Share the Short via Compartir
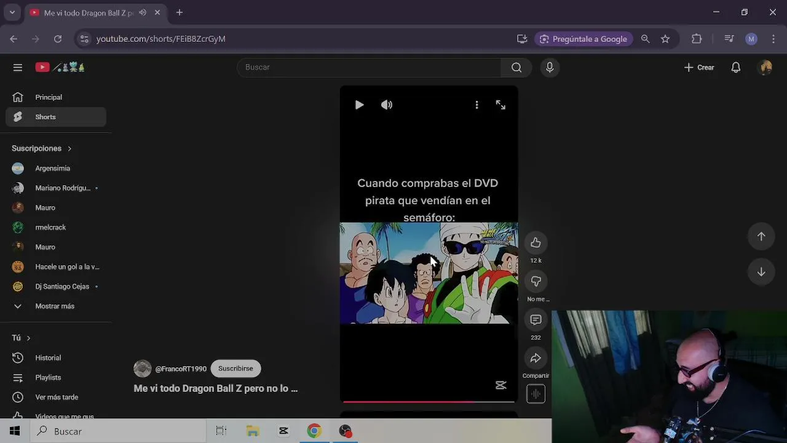 tap(536, 358)
